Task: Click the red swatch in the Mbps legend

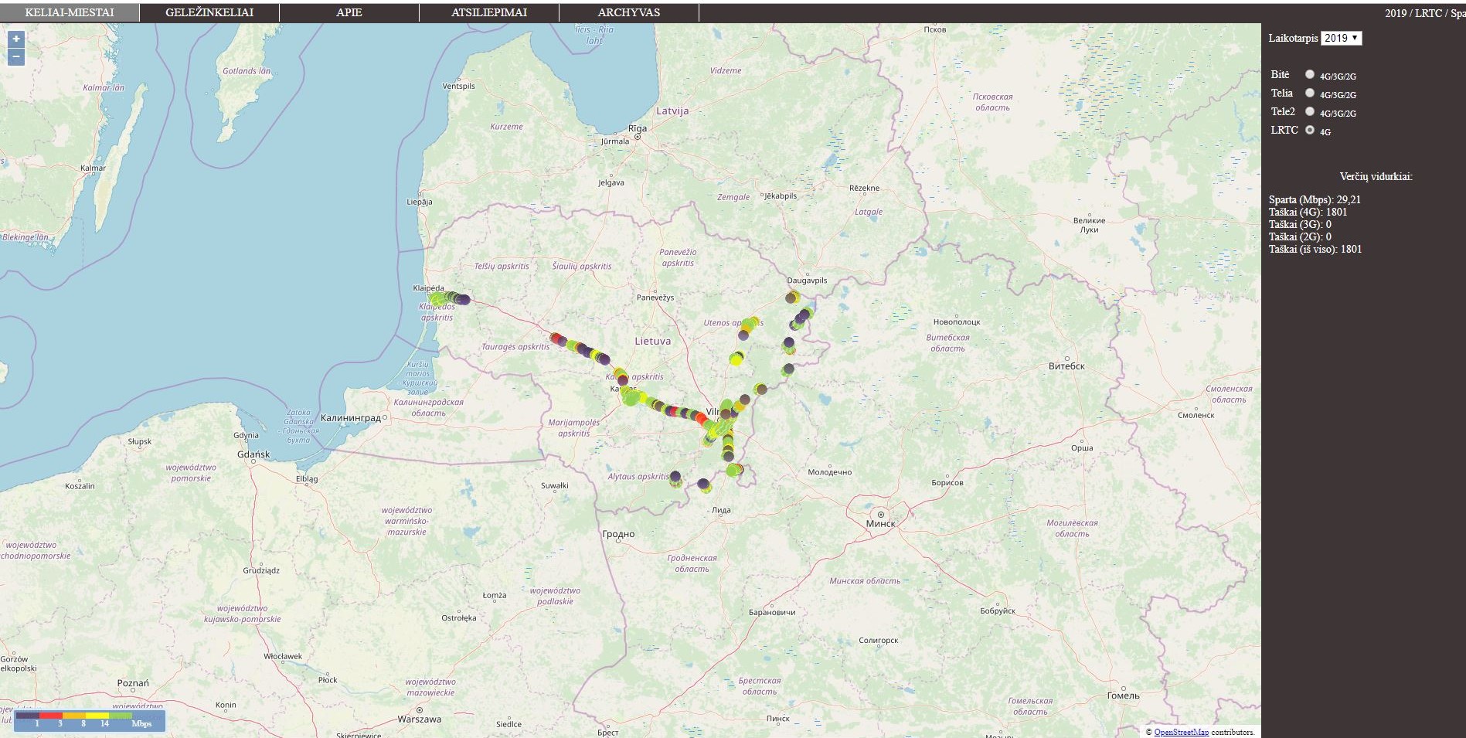Action: coord(51,716)
